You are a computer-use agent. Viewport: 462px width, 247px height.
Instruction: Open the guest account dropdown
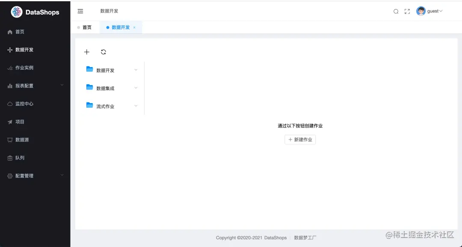pyautogui.click(x=431, y=11)
